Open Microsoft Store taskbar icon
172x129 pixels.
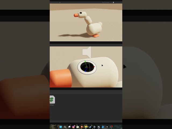click(x=78, y=127)
